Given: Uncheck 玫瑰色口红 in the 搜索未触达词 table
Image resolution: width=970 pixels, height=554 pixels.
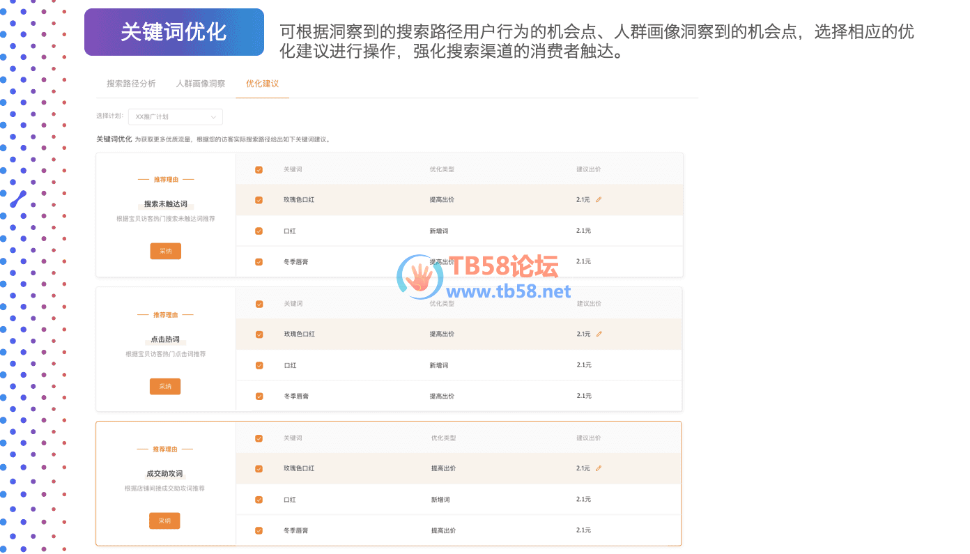Looking at the screenshot, I should click(259, 200).
